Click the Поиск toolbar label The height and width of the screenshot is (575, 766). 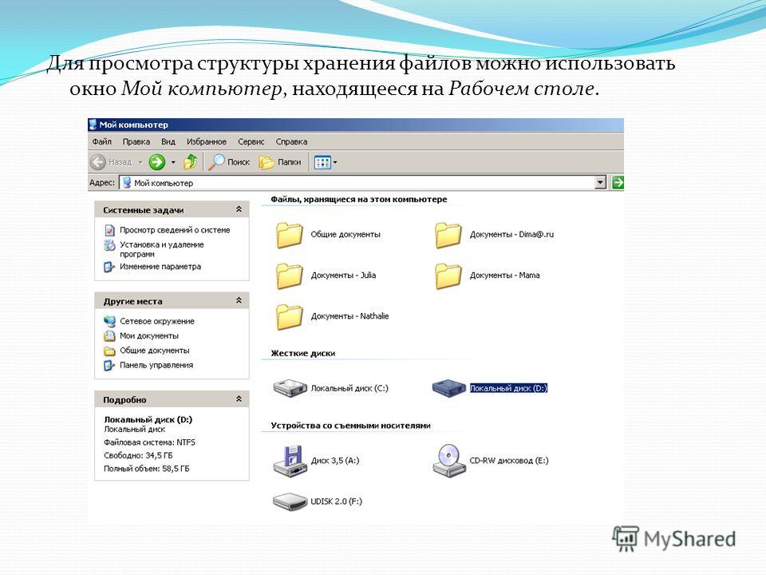[239, 162]
